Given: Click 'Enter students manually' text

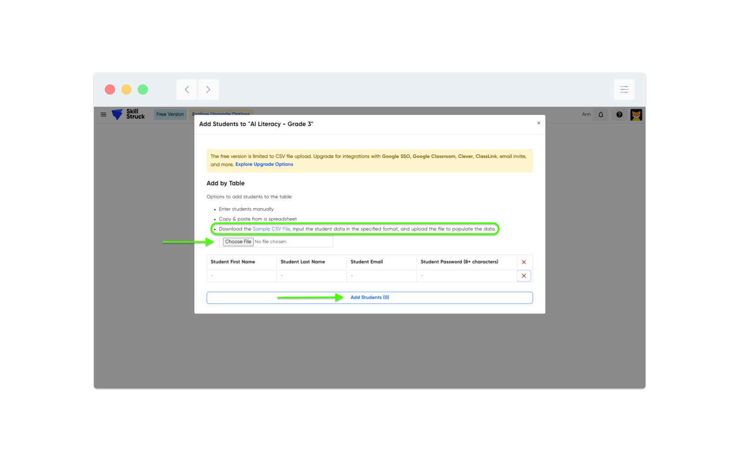Looking at the screenshot, I should click(x=246, y=209).
